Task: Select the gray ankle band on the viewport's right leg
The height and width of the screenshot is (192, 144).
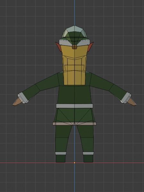Action: click(88, 153)
